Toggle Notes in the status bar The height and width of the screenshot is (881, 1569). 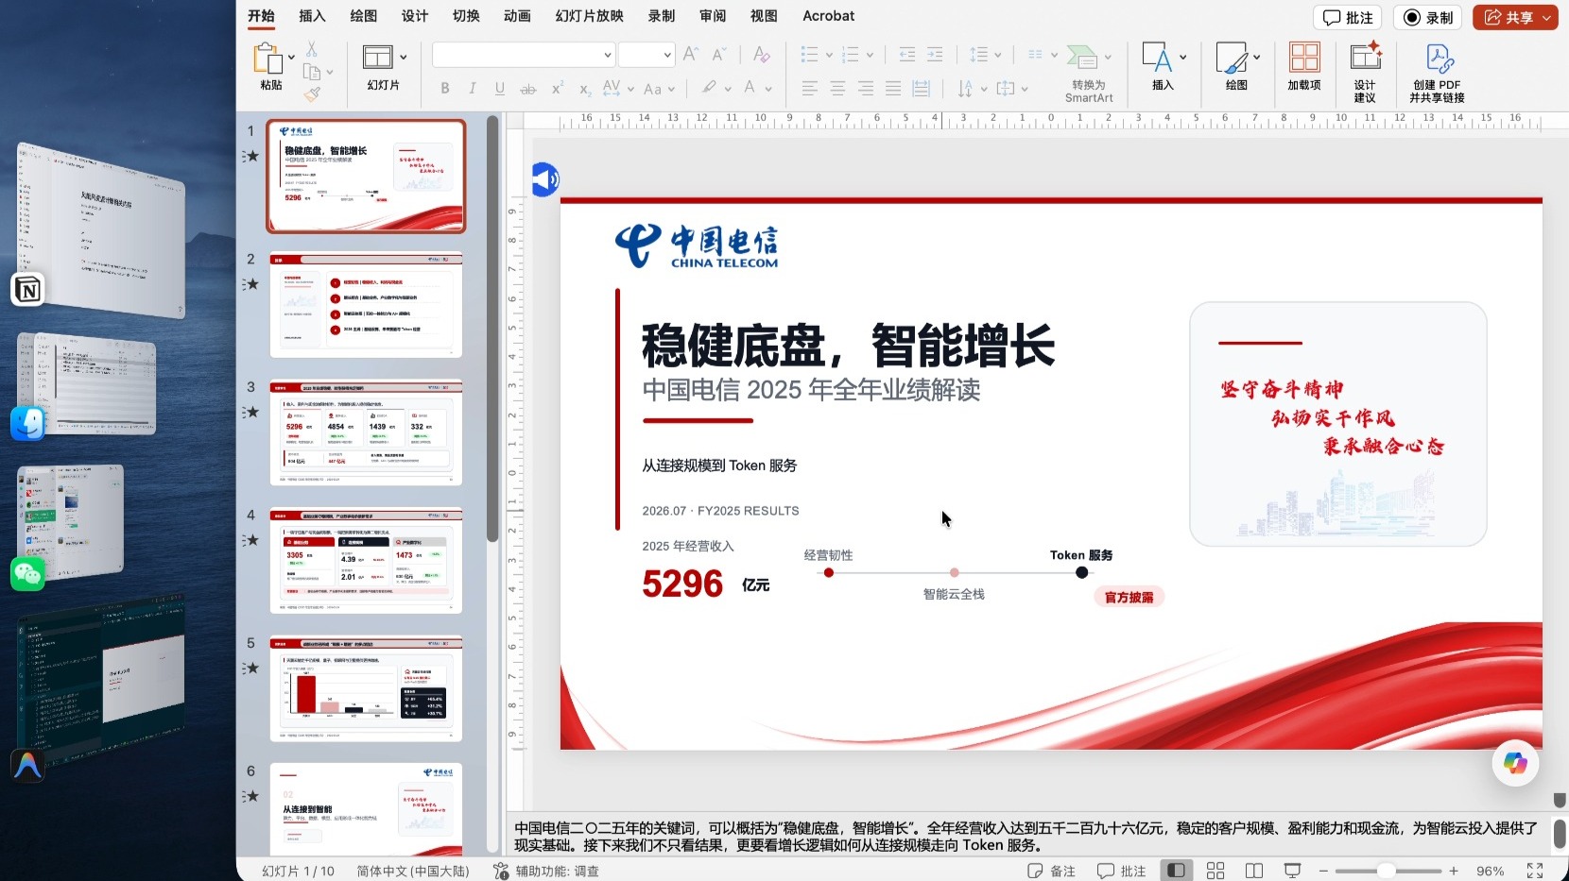[x=1051, y=871]
